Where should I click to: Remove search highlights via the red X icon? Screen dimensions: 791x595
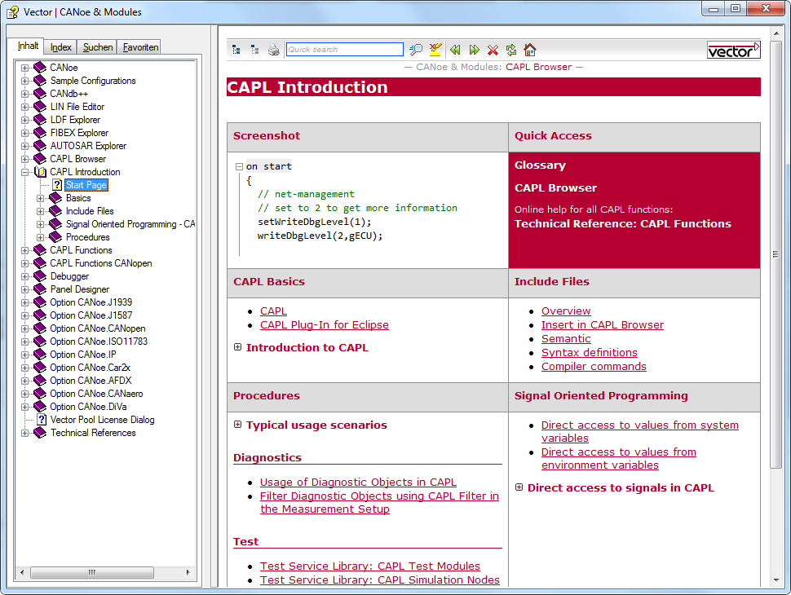point(492,49)
